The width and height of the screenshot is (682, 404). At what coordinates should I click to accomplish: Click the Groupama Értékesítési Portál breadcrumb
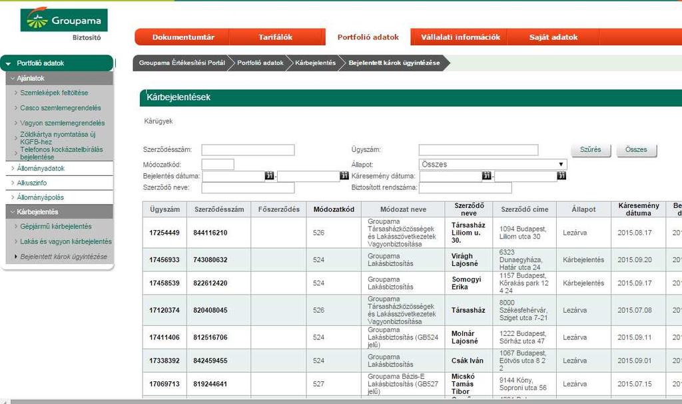click(182, 63)
